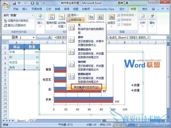Image resolution: width=171 pixels, height=128 pixels.
Task: Choose Inside Base (轴内侧) option
Action: [86, 66]
